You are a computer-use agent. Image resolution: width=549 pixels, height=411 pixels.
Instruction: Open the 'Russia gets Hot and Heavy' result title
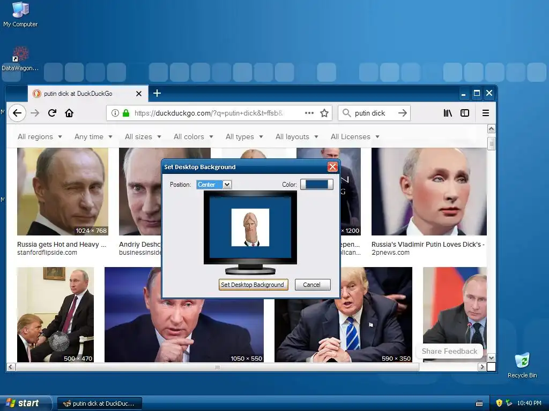tap(62, 244)
